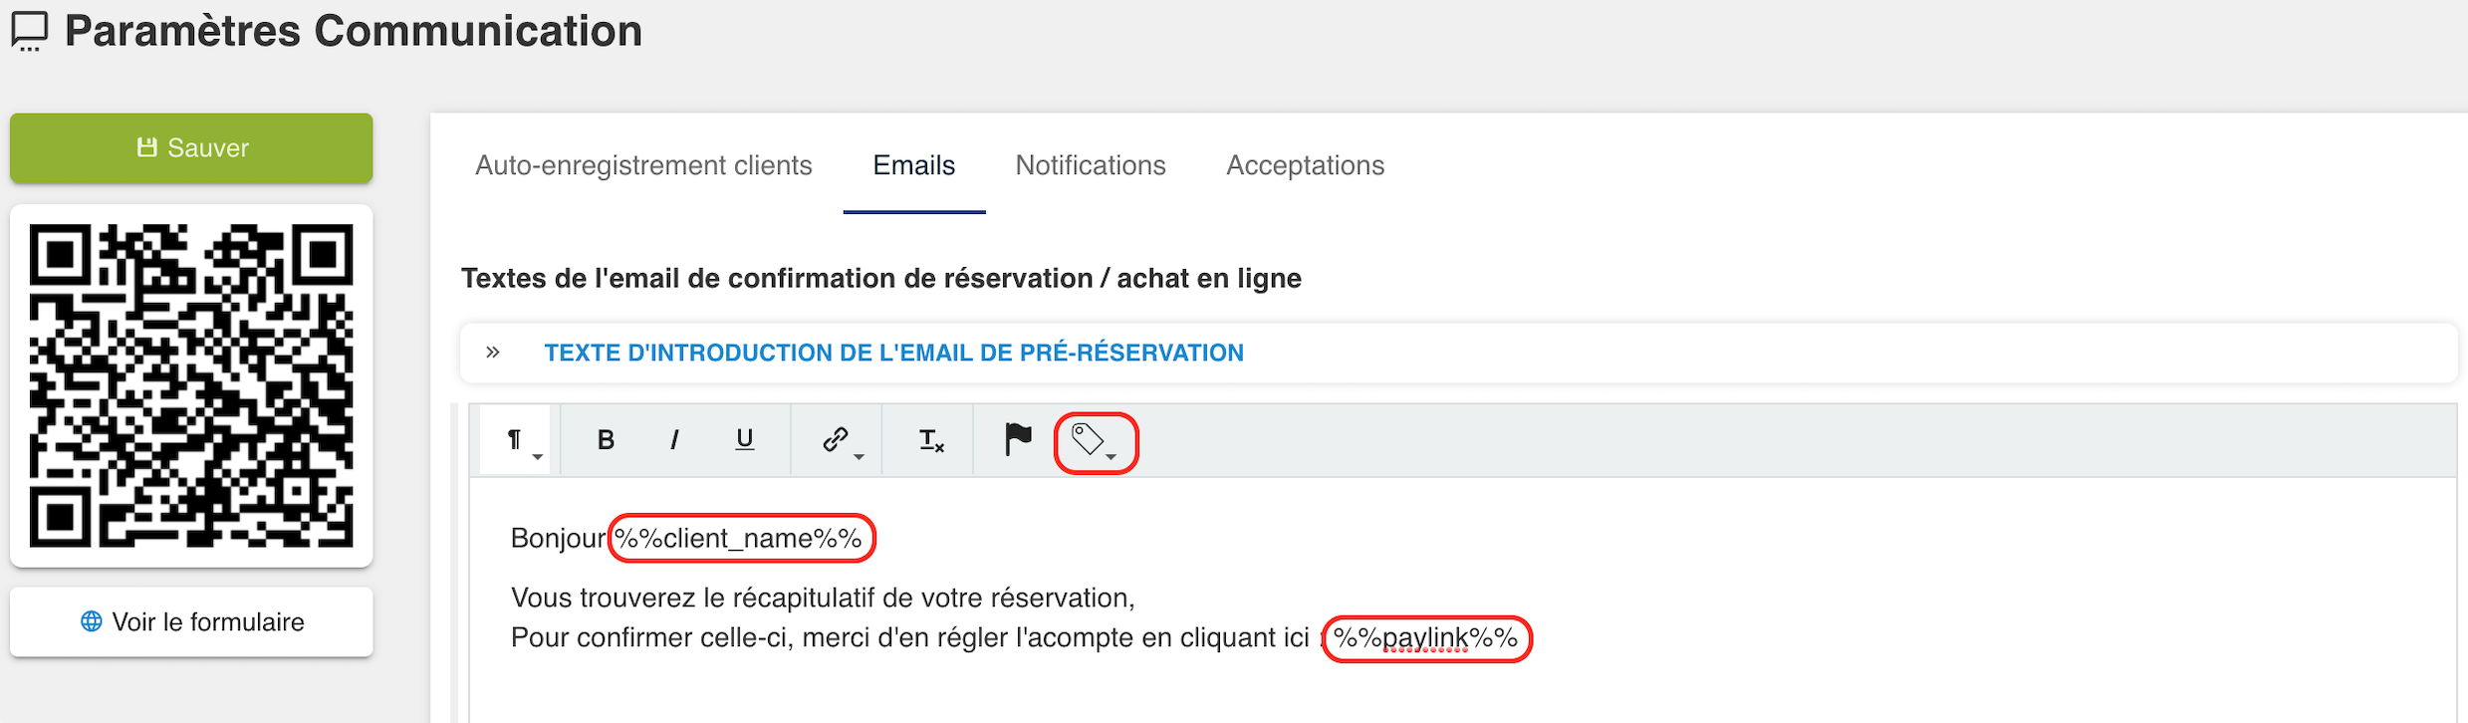Expand the tag picker dropdown arrow
This screenshot has width=2468, height=723.
coord(1112,458)
